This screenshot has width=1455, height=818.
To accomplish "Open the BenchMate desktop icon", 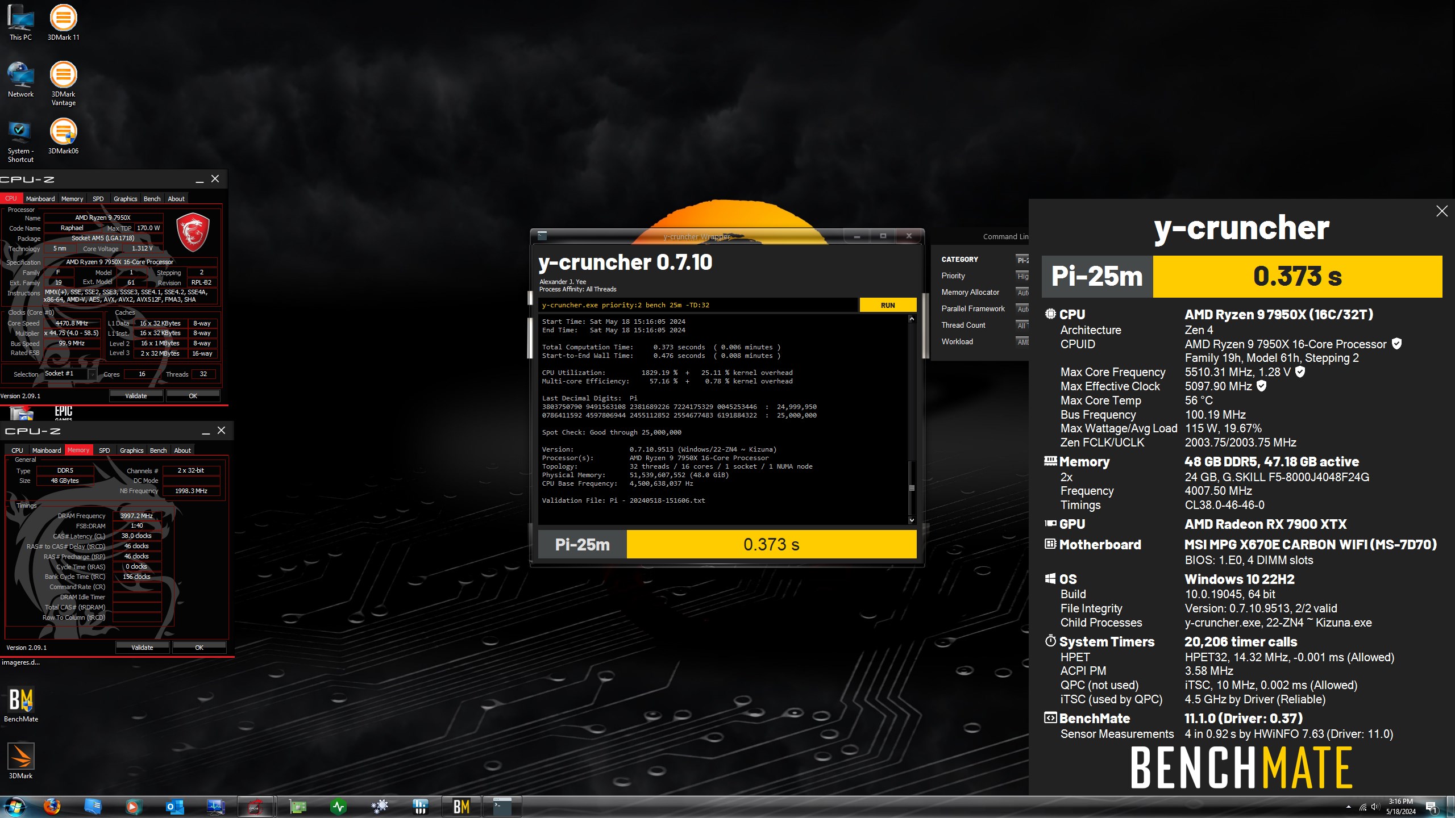I will pos(21,704).
